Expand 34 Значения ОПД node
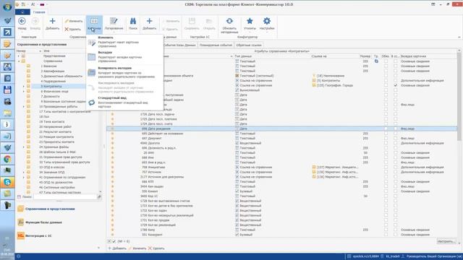 [x=24, y=172]
